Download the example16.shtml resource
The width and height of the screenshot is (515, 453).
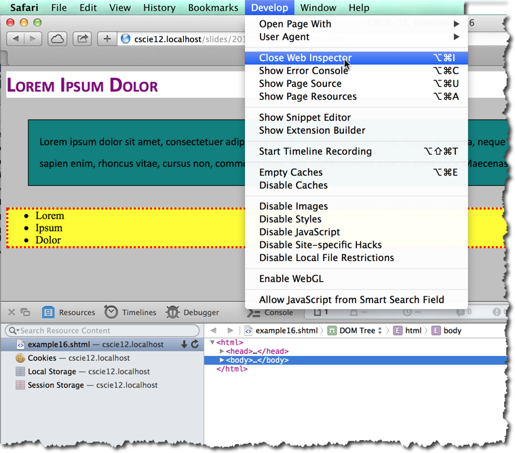click(x=184, y=344)
